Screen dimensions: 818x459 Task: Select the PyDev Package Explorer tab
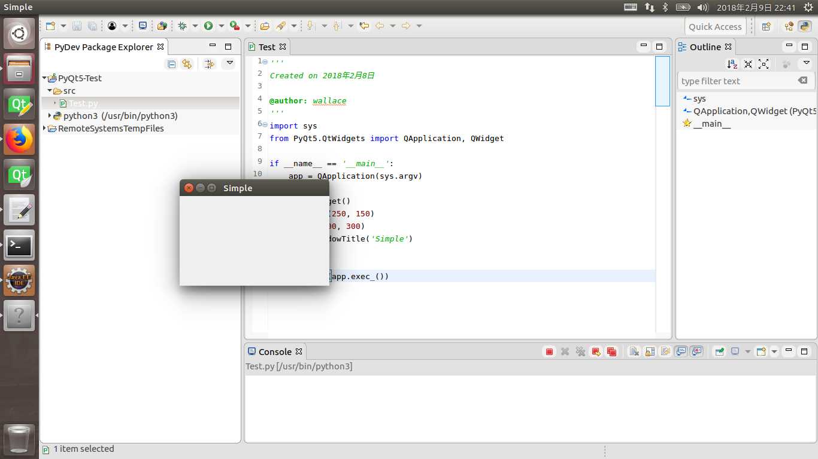(x=104, y=47)
